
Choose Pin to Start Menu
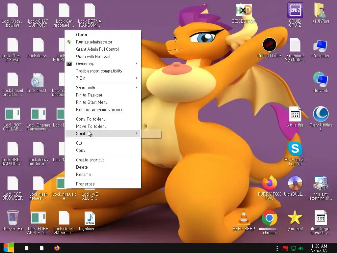103,102
